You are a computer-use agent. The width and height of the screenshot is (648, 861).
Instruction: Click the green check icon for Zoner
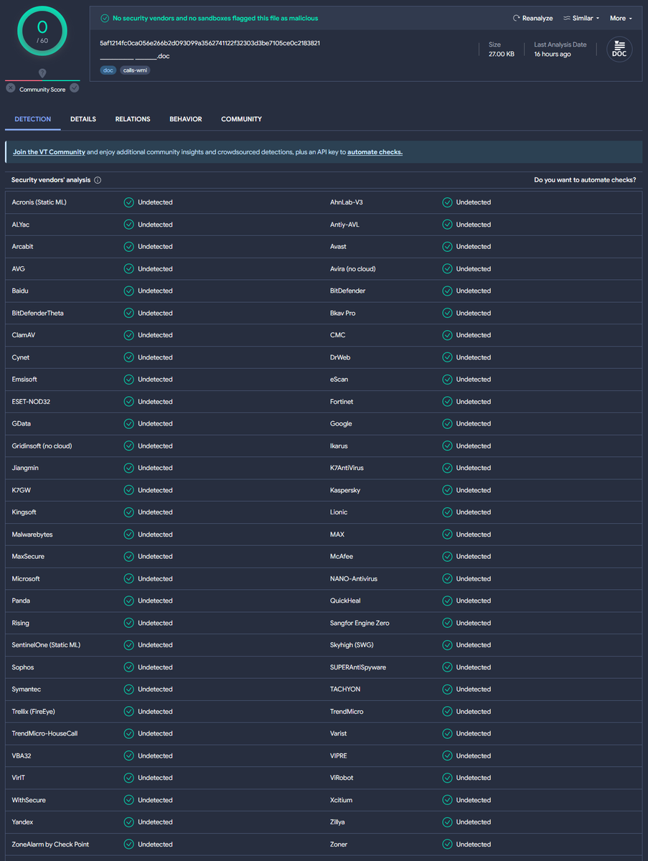click(447, 844)
